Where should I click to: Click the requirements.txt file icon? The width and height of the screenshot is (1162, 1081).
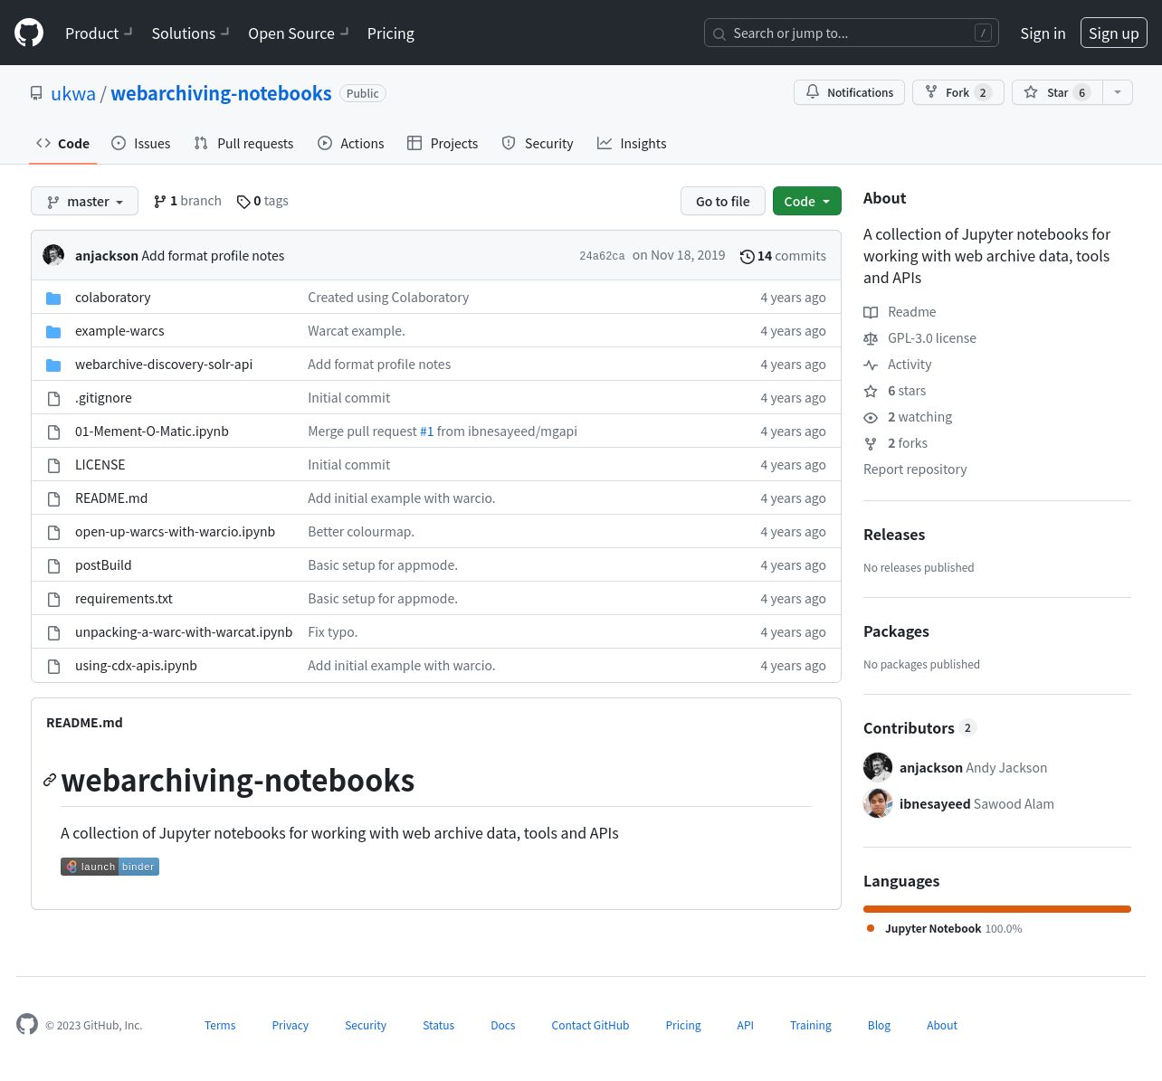(x=53, y=599)
